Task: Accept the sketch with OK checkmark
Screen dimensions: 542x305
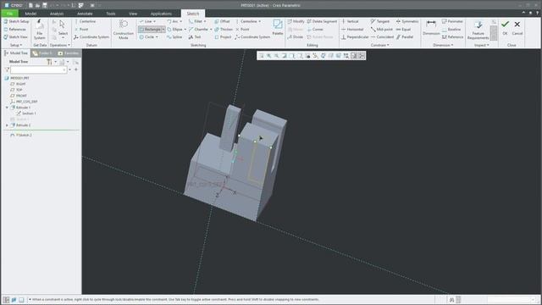Action: point(505,27)
